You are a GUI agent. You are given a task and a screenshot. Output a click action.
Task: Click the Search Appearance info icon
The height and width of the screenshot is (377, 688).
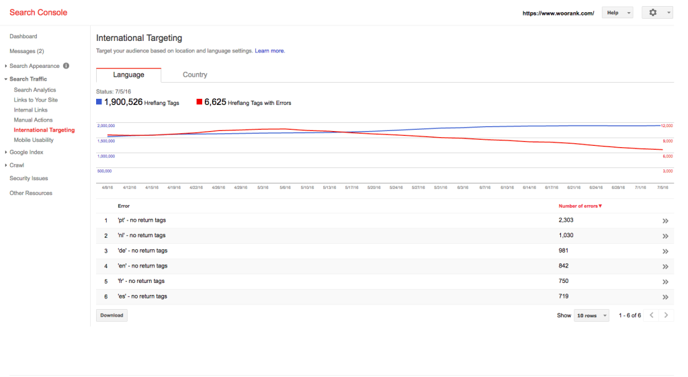coord(66,66)
